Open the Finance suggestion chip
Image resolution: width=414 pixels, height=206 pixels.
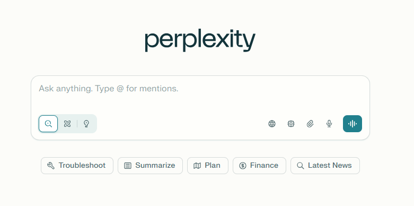click(x=259, y=166)
